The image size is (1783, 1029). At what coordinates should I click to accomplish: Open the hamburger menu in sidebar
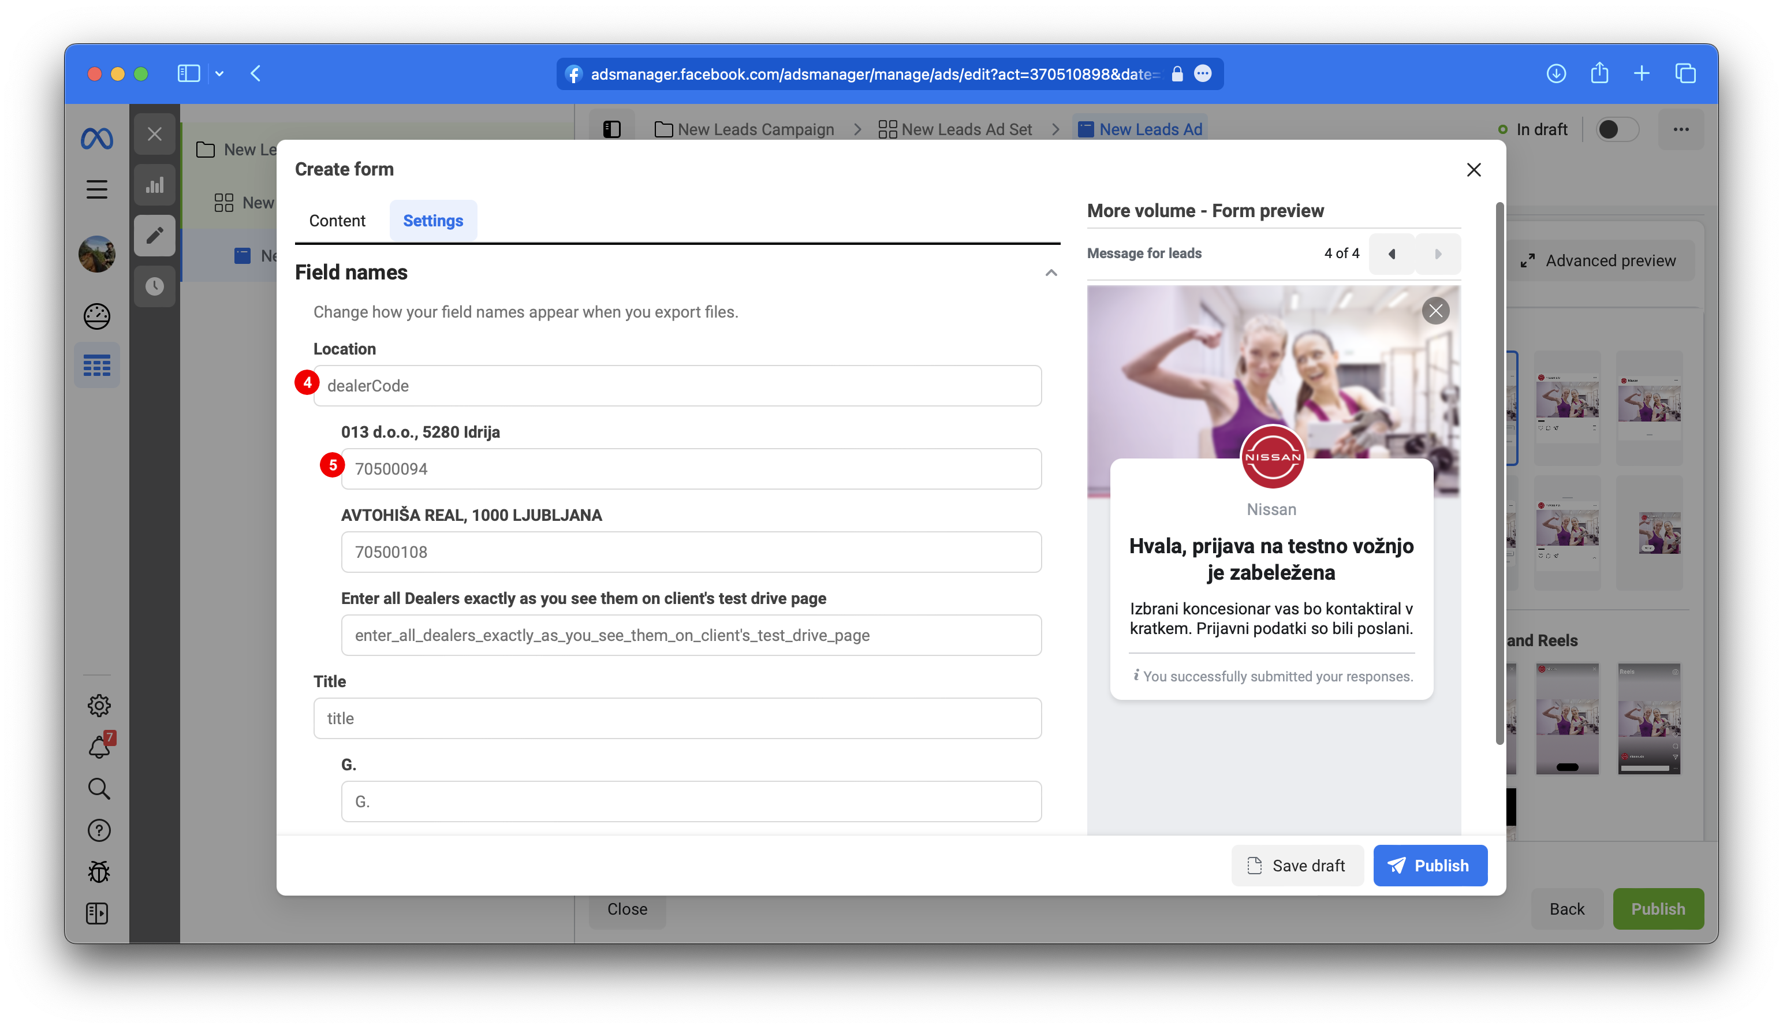pos(97,189)
